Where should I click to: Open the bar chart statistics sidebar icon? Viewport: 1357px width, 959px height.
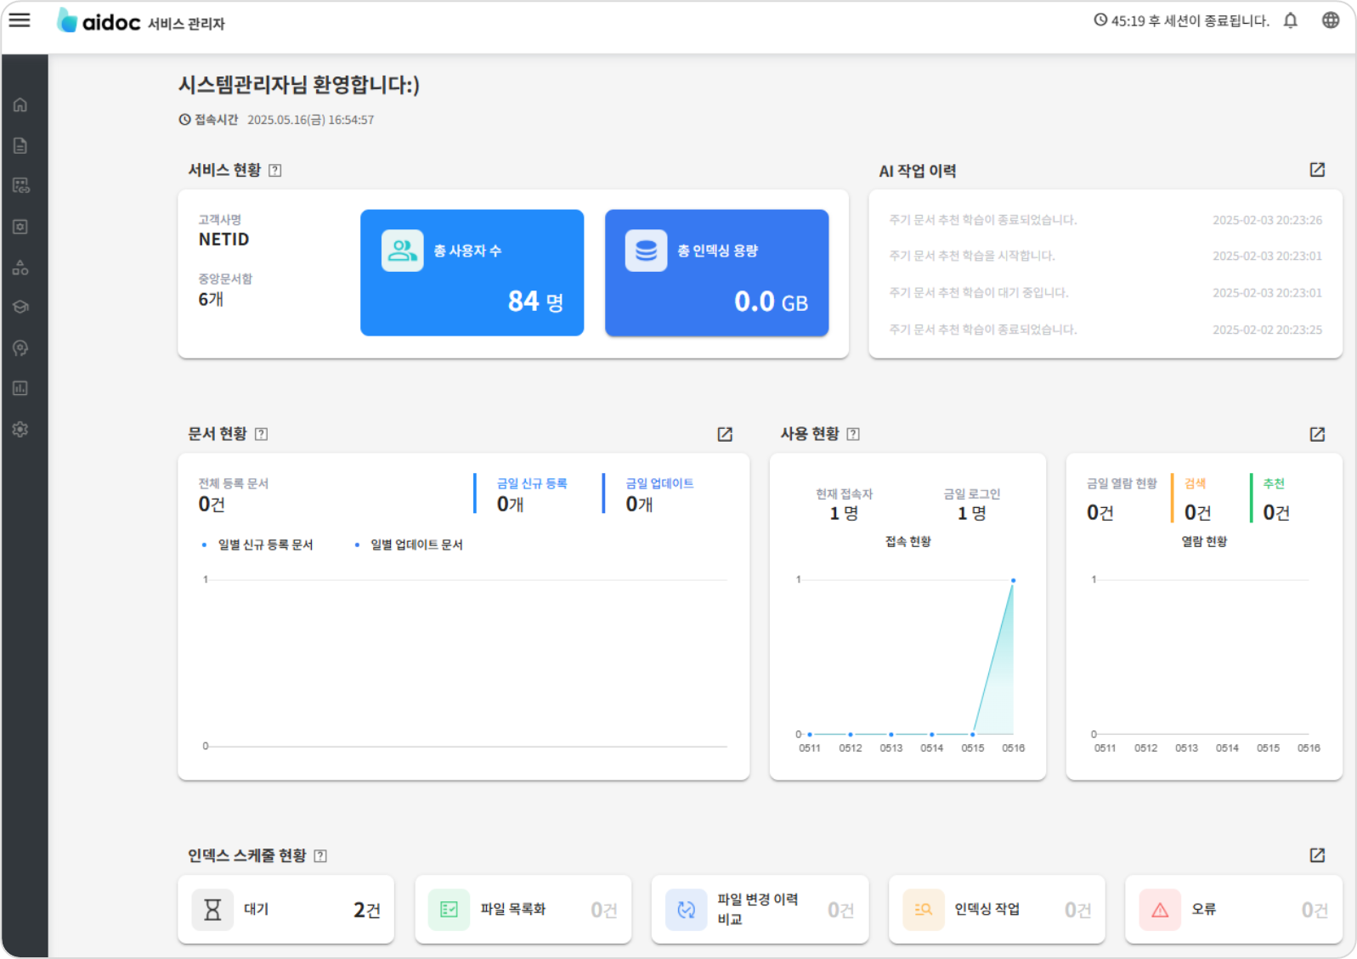tap(20, 388)
